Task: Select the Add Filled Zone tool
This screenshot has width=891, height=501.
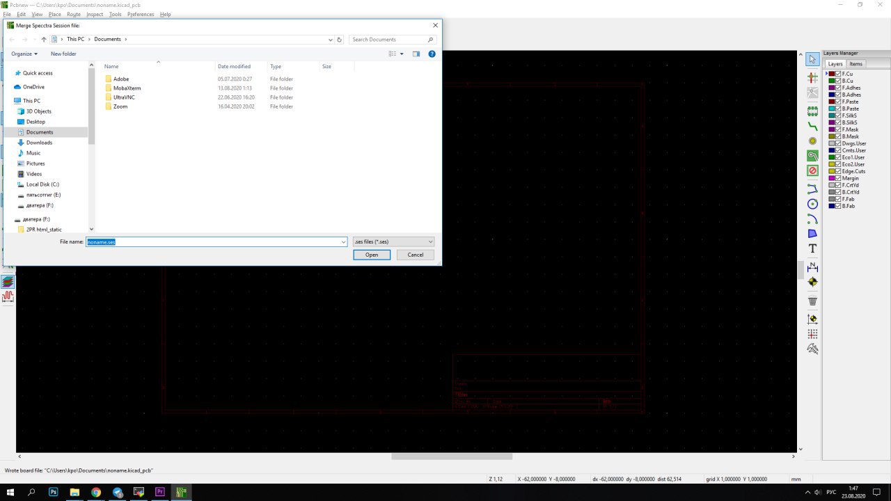Action: [812, 155]
